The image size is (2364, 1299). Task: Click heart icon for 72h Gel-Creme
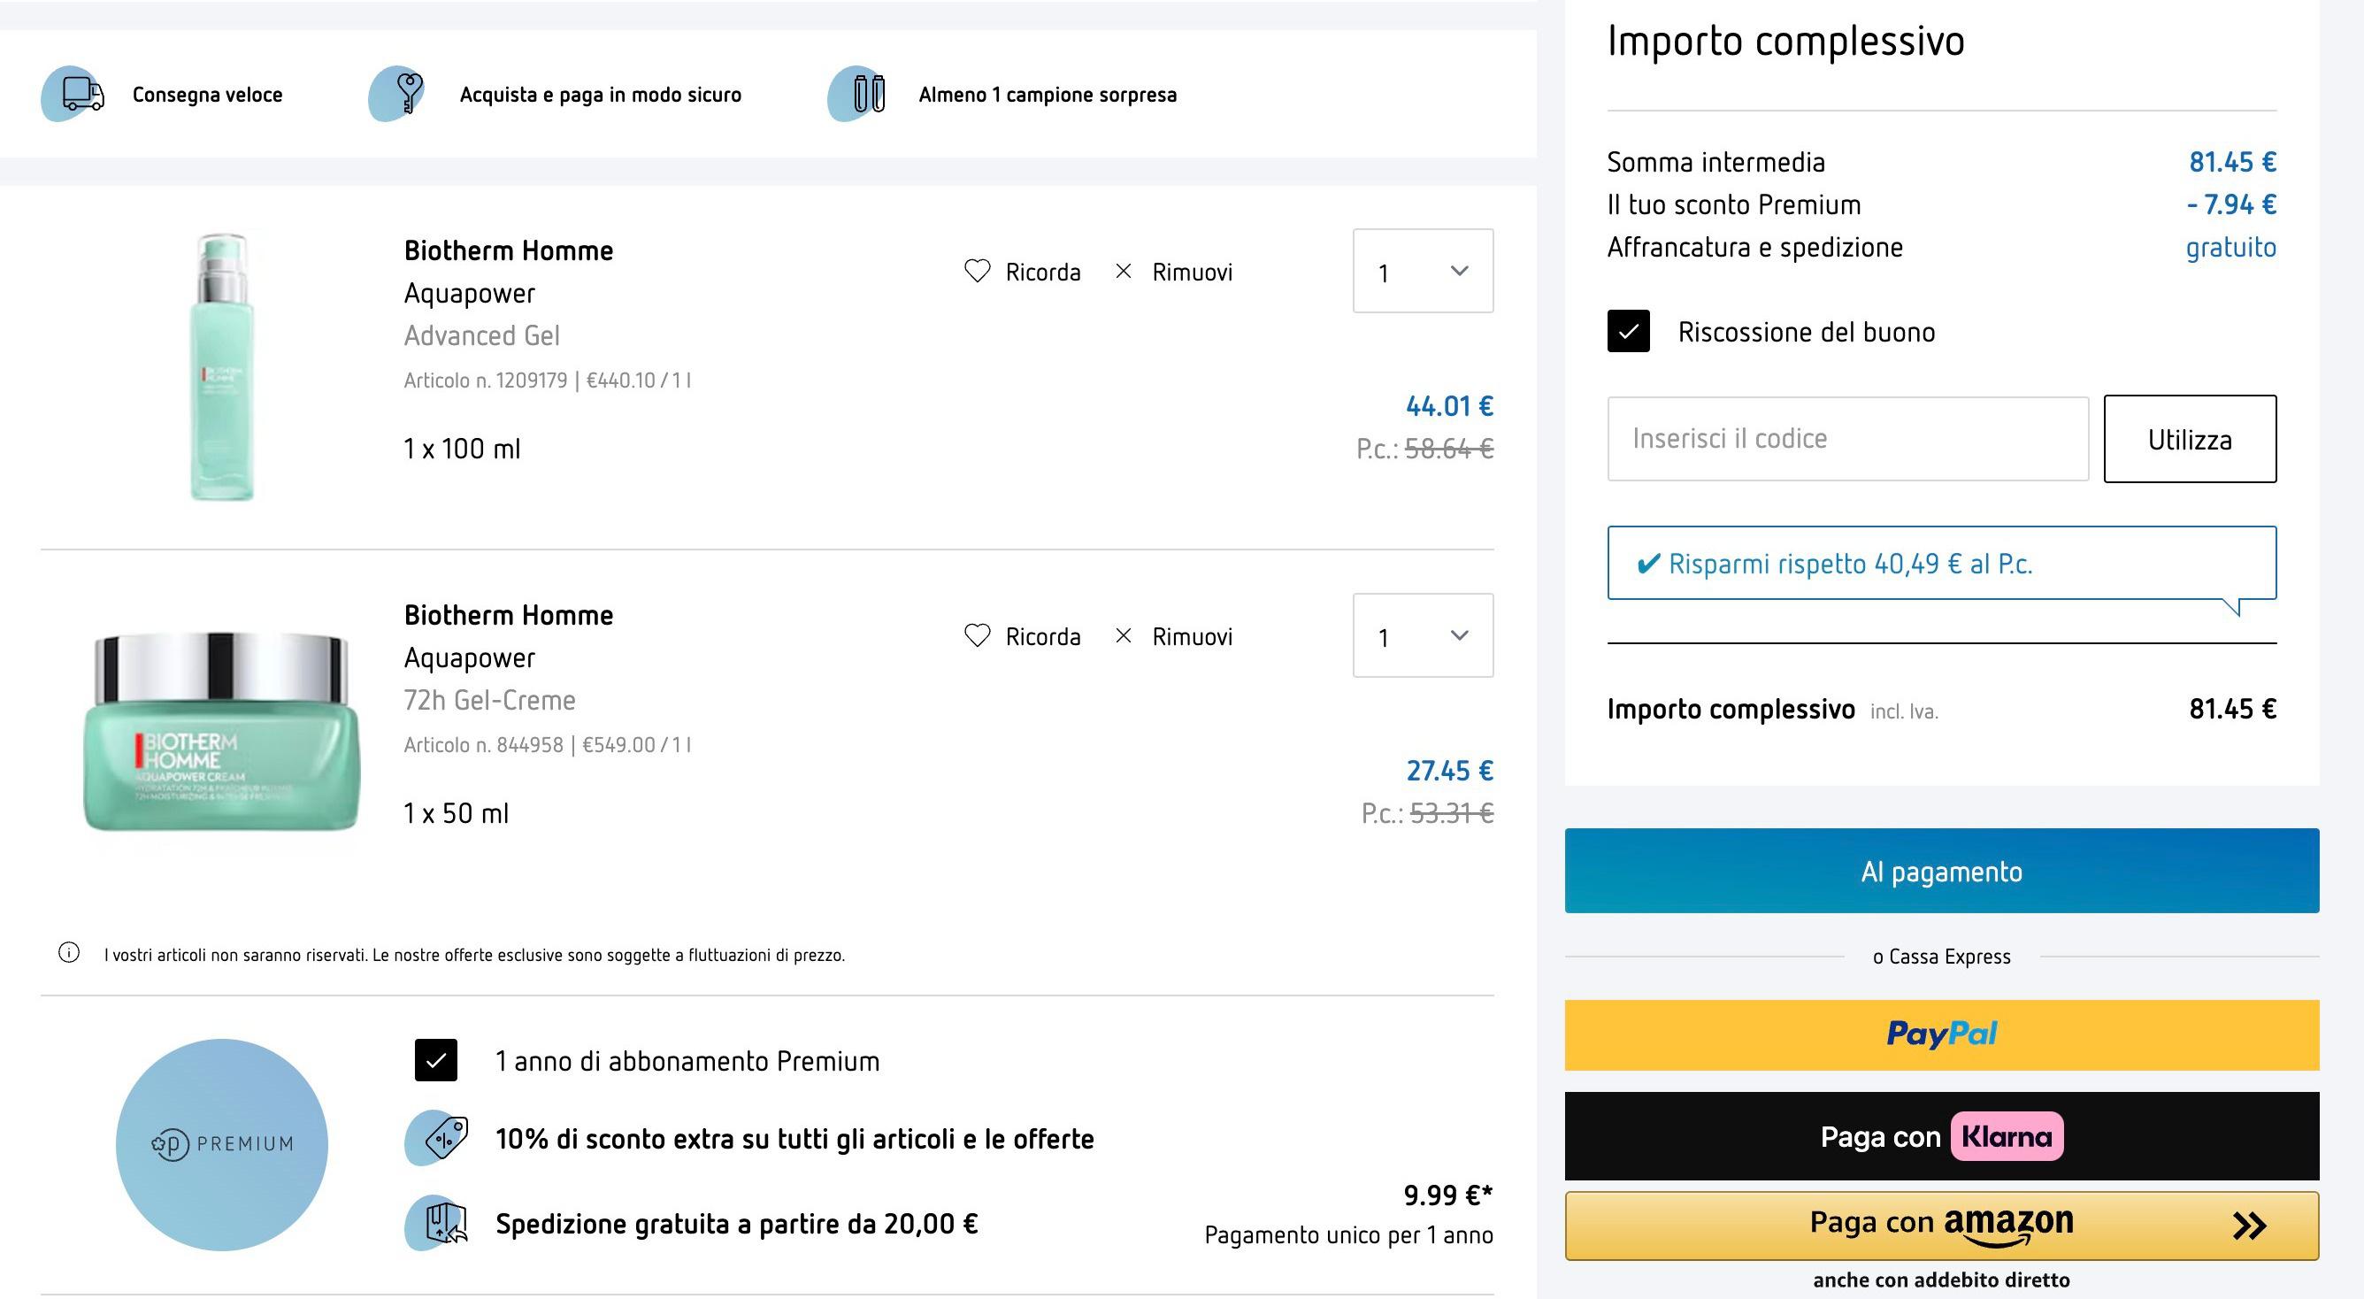(978, 635)
